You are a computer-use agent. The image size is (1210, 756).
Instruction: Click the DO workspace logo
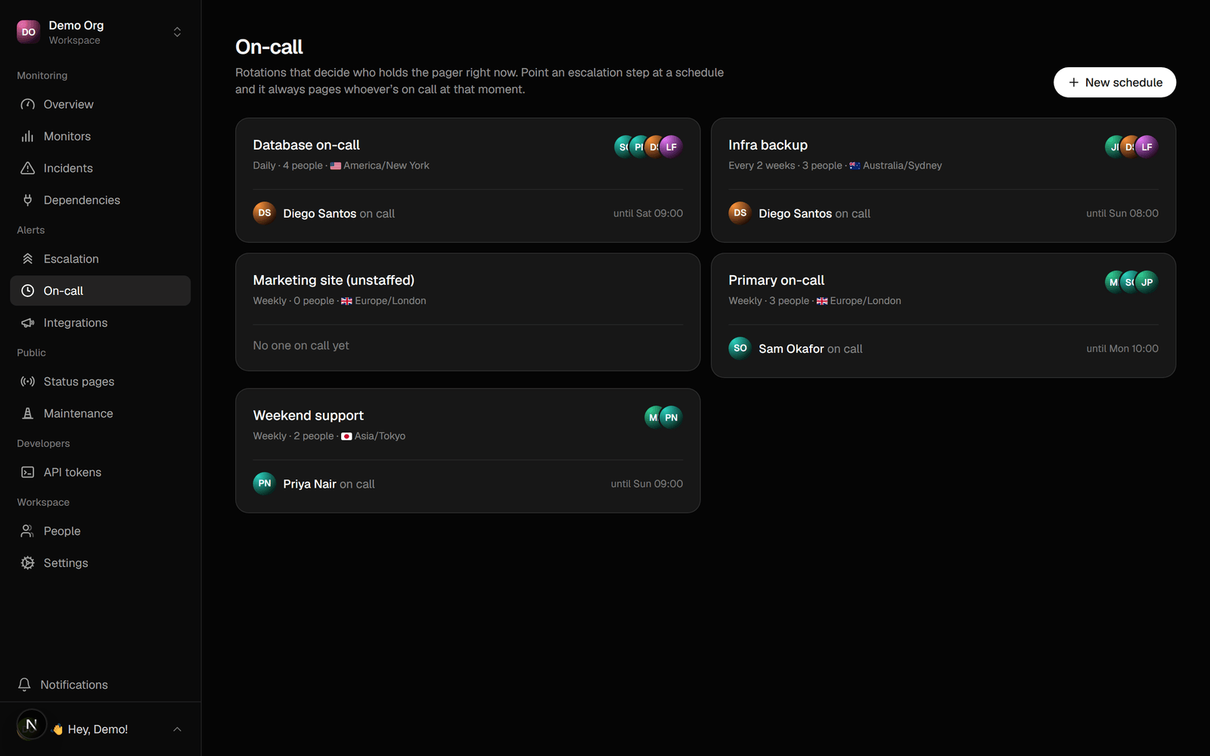[x=29, y=32]
